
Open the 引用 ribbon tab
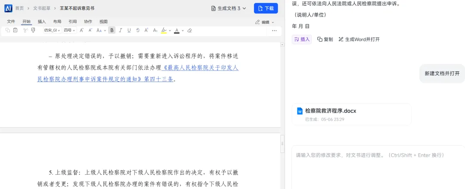(x=73, y=21)
